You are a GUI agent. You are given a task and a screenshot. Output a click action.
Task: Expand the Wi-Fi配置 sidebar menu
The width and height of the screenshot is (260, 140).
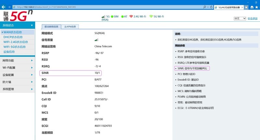click(18, 68)
